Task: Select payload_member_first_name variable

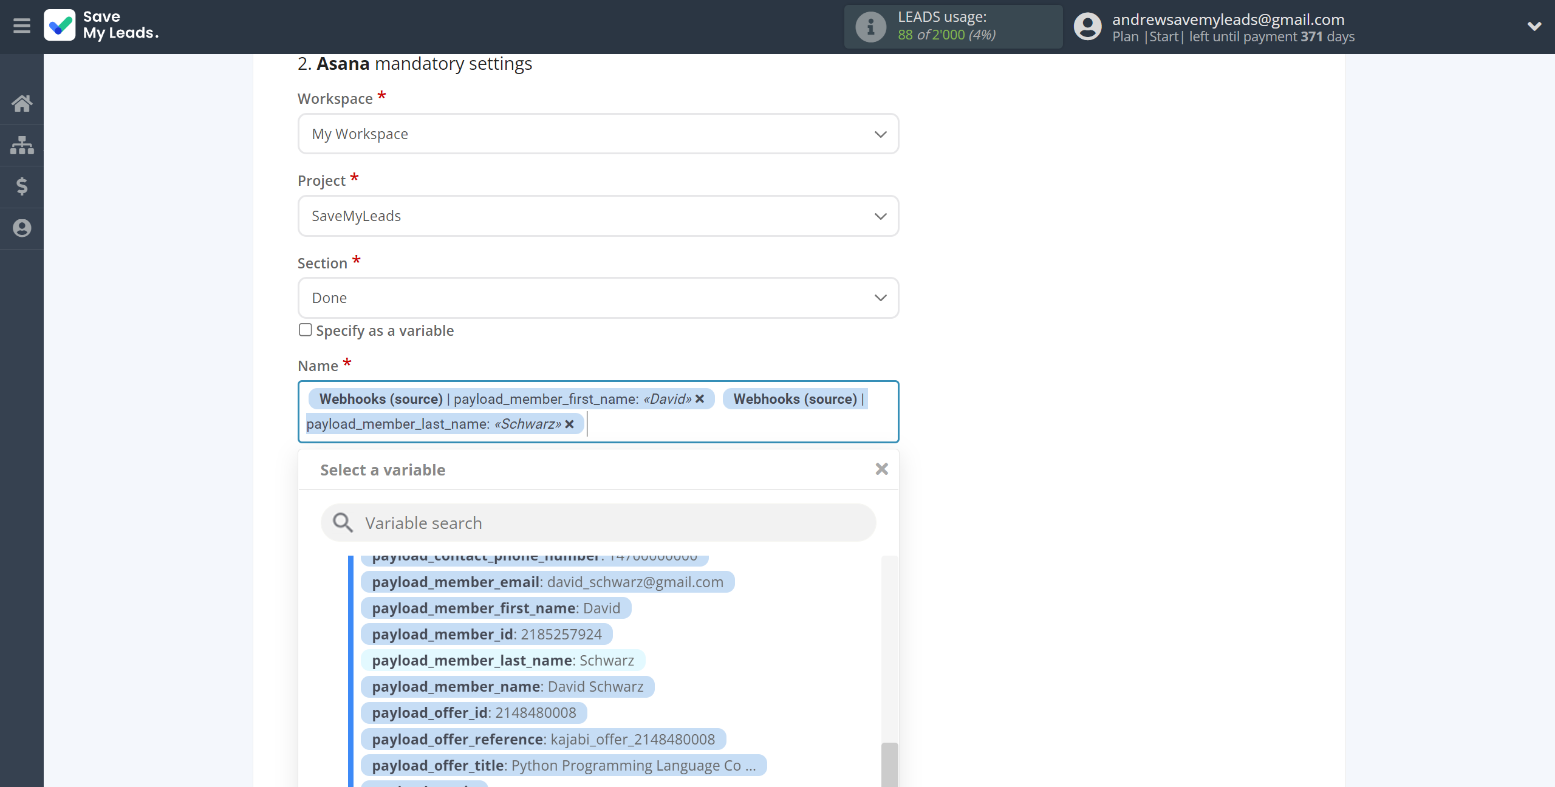Action: click(496, 608)
